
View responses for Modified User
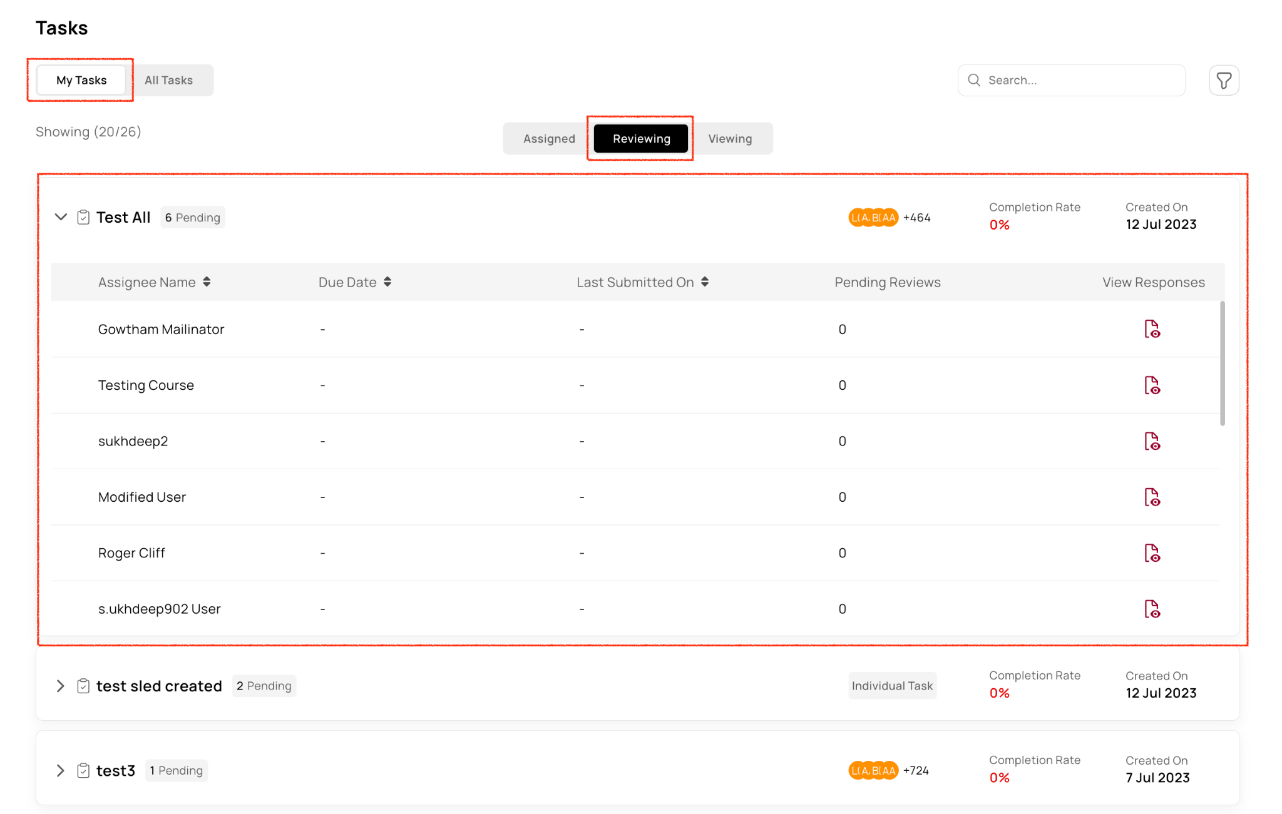pos(1152,497)
